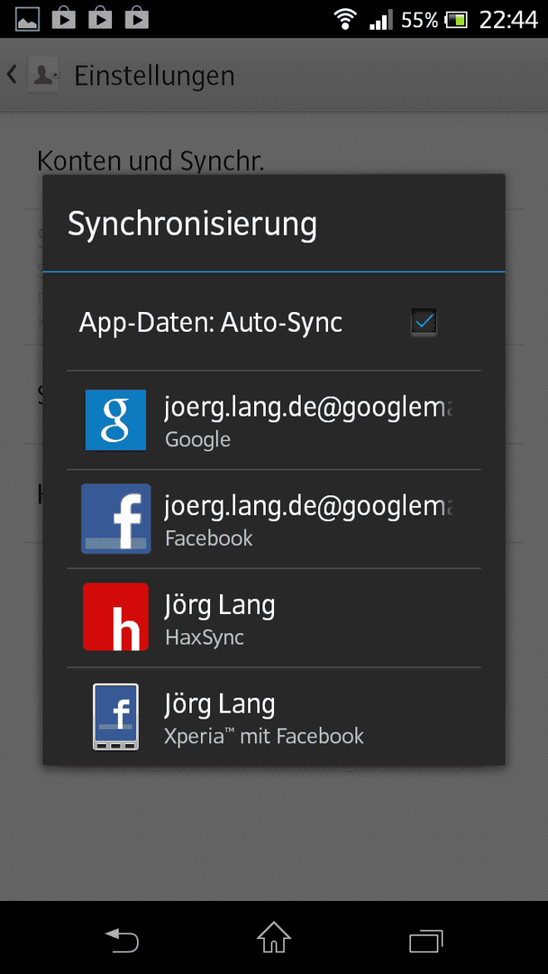Viewport: 548px width, 974px height.
Task: Tap the contacts icon in the header
Action: [43, 75]
